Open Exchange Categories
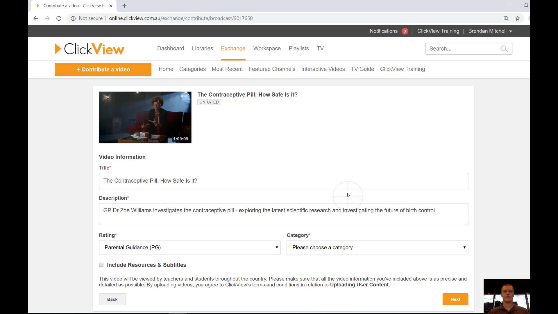Viewport: 558px width, 314px height. 192,69
